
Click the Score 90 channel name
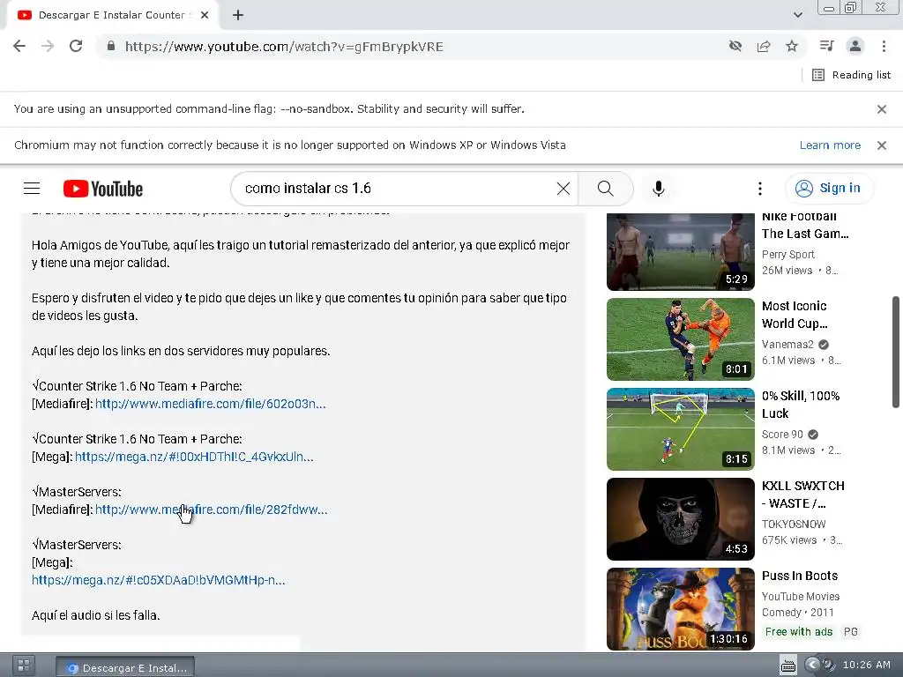click(x=782, y=434)
